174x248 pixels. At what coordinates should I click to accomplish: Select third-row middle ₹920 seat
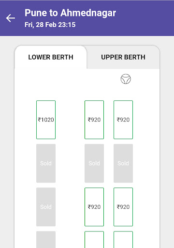pyautogui.click(x=94, y=207)
